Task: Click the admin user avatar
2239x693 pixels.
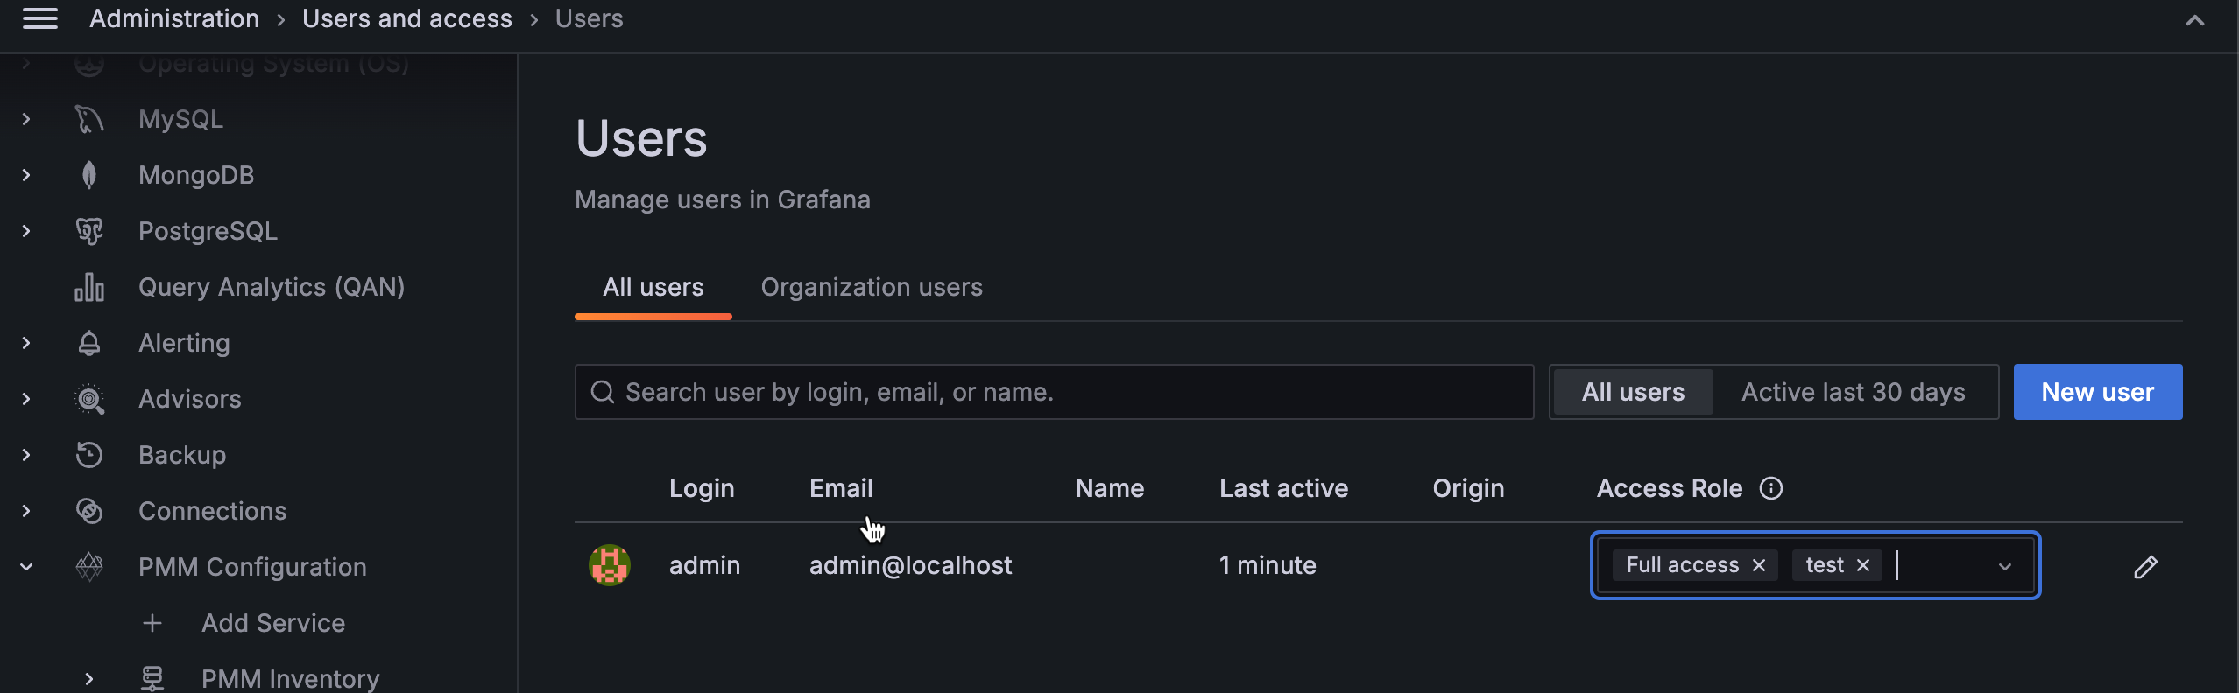Action: click(610, 565)
